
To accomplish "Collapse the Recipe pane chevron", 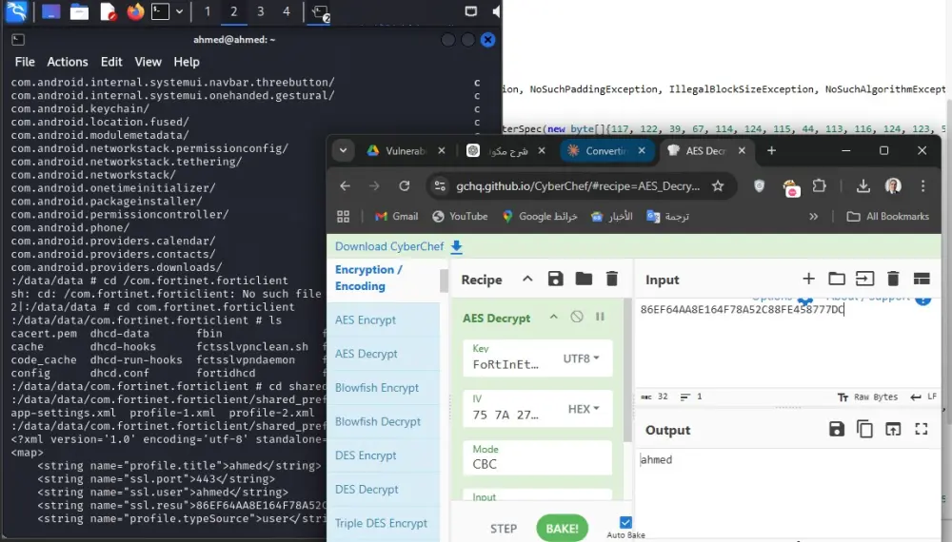I will 527,279.
